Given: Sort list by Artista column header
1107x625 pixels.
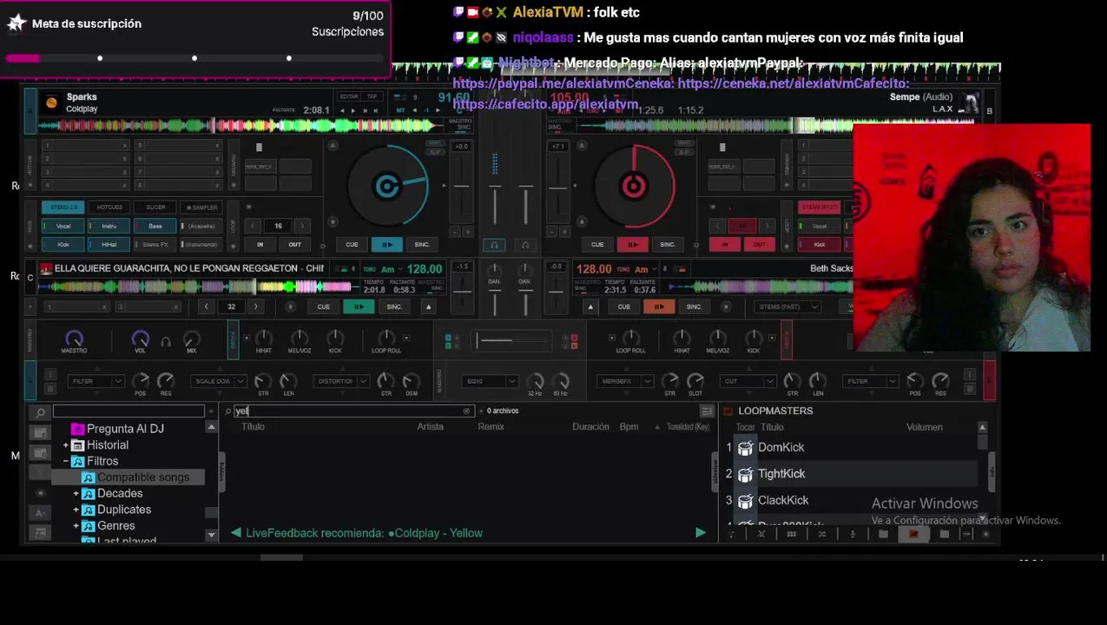Looking at the screenshot, I should [430, 426].
